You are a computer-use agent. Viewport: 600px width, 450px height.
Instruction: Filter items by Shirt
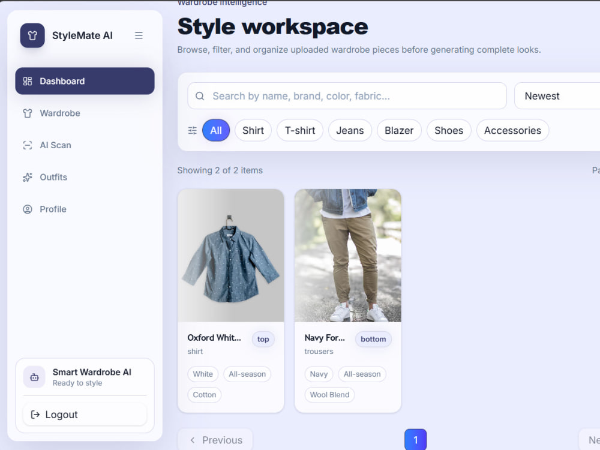(x=253, y=130)
